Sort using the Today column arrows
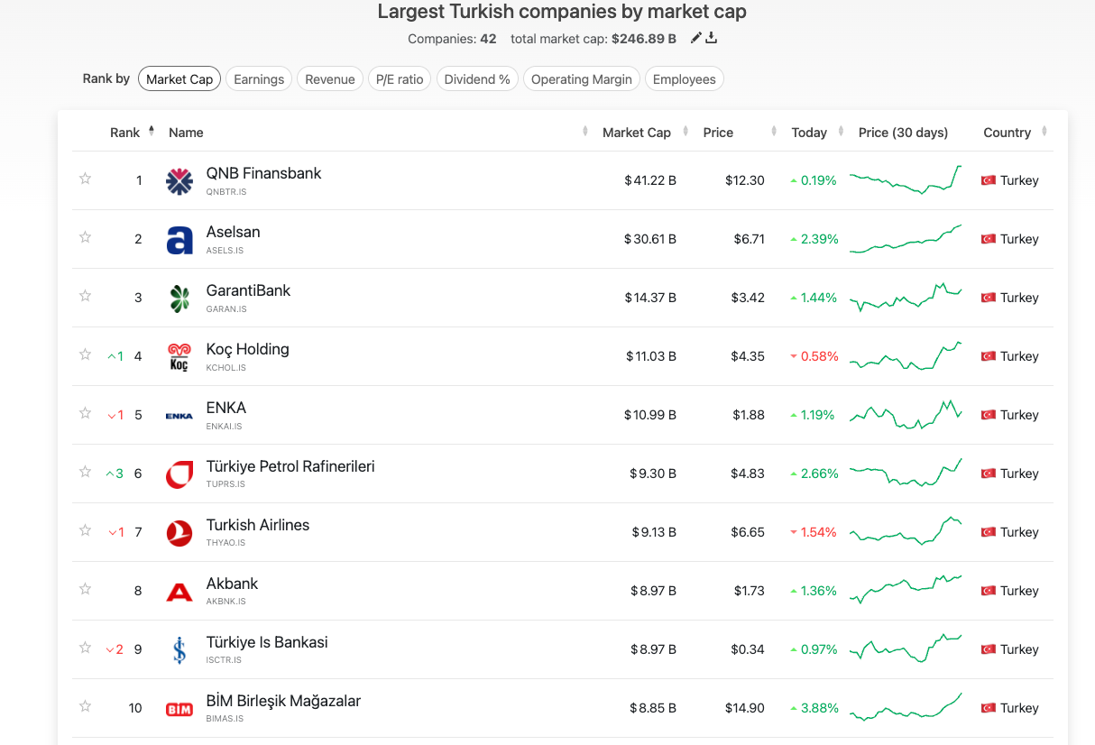 click(841, 132)
